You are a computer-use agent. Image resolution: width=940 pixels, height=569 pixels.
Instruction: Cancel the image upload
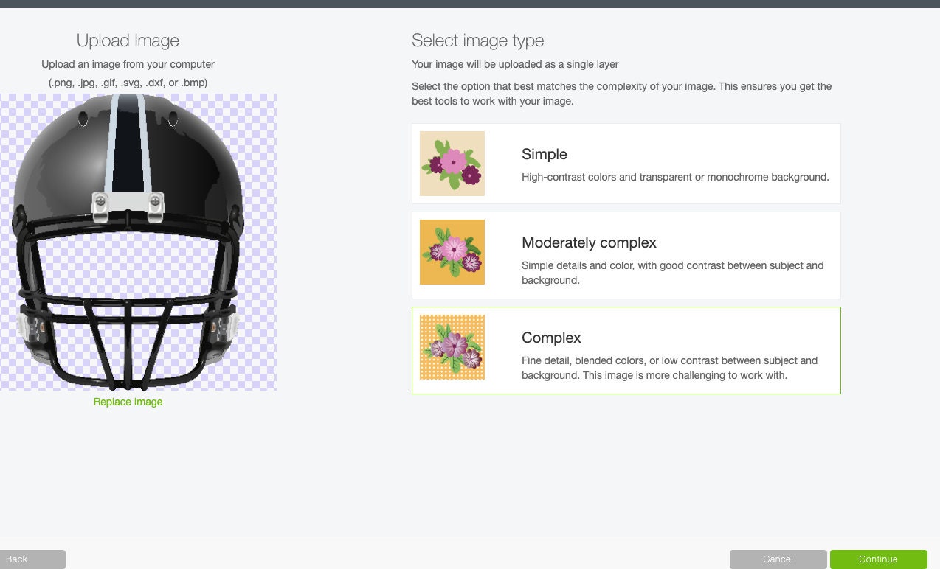pyautogui.click(x=778, y=559)
